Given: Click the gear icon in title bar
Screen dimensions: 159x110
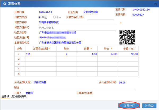Looking at the screenshot, I should pos(4,4).
